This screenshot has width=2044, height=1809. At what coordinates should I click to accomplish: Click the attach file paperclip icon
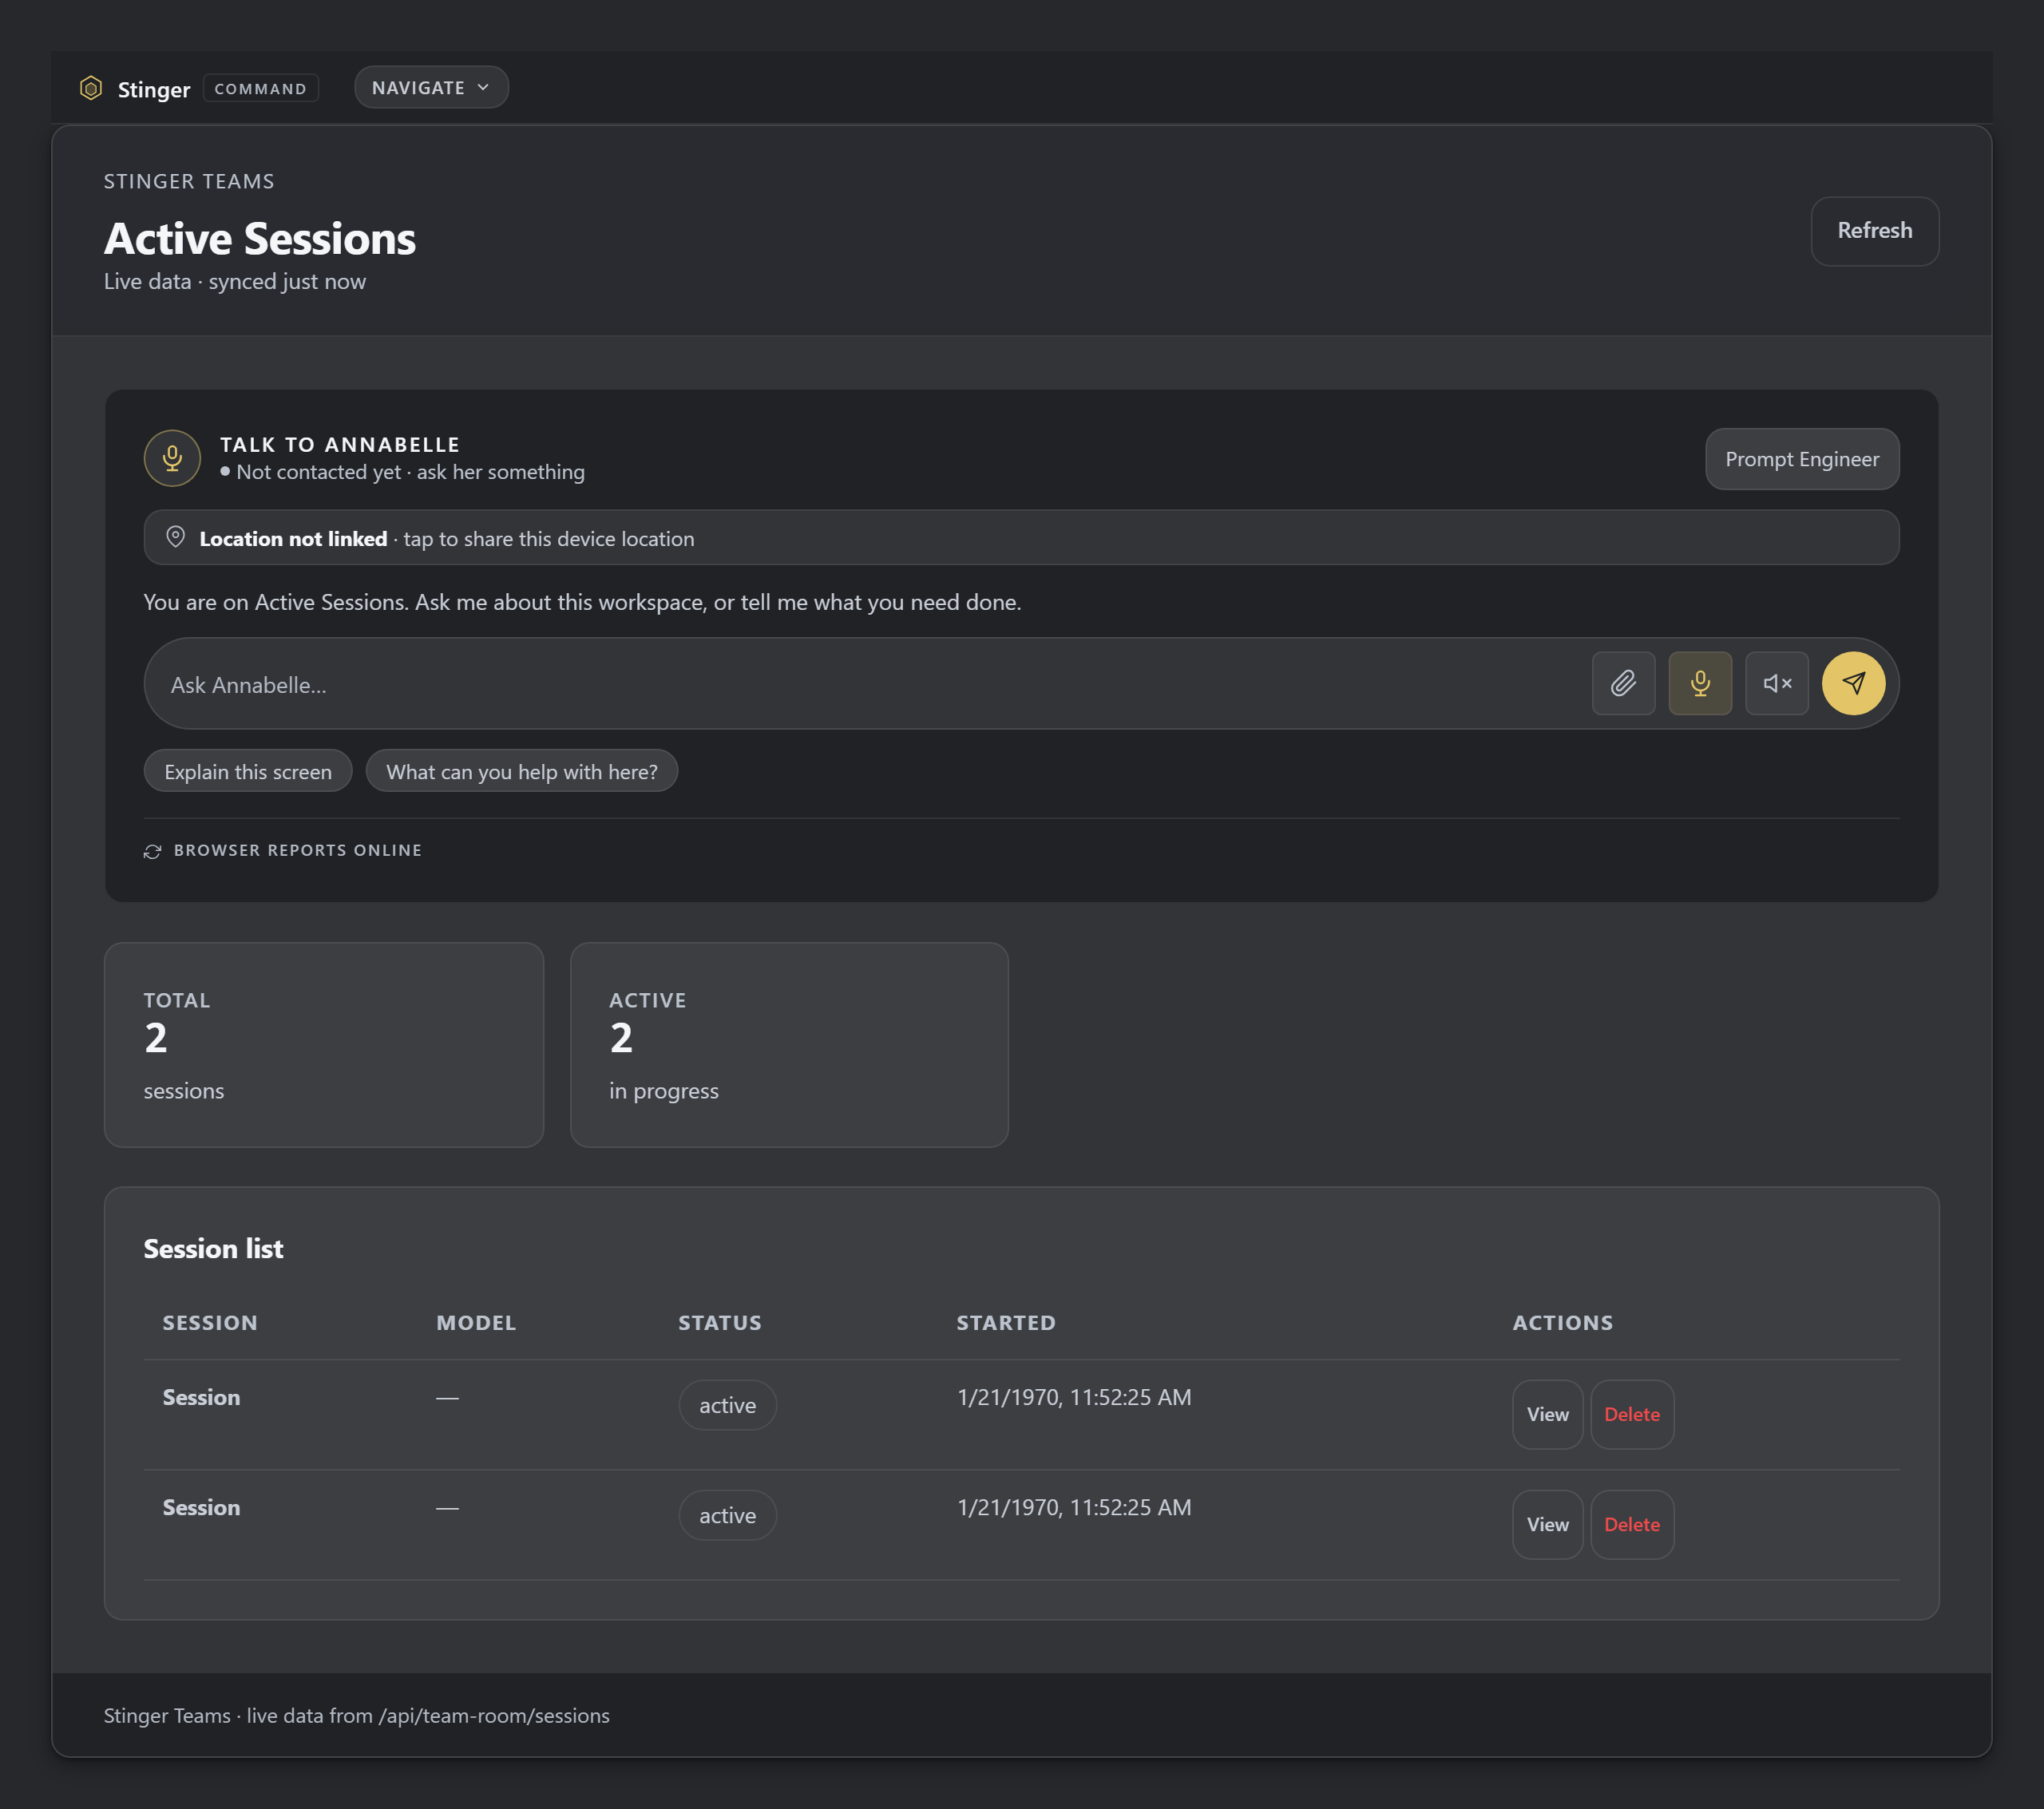click(x=1623, y=684)
